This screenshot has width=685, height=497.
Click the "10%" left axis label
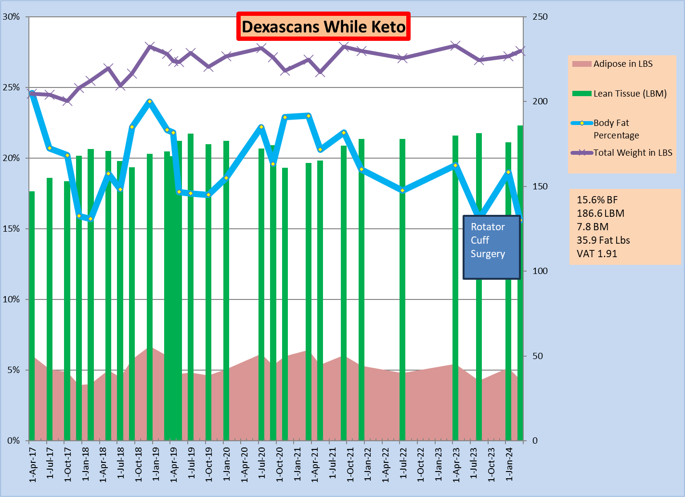click(12, 299)
